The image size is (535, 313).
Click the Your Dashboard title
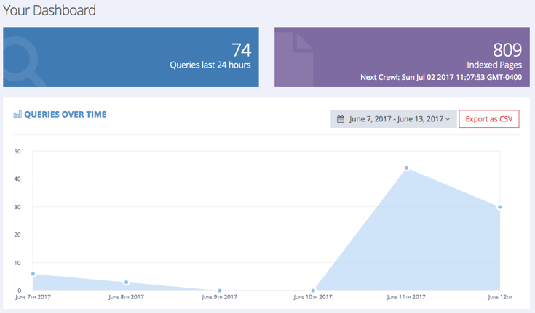(x=49, y=11)
